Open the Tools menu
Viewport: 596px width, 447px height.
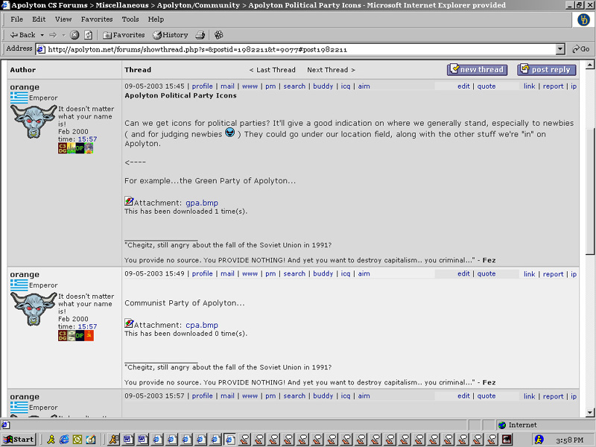pos(130,19)
